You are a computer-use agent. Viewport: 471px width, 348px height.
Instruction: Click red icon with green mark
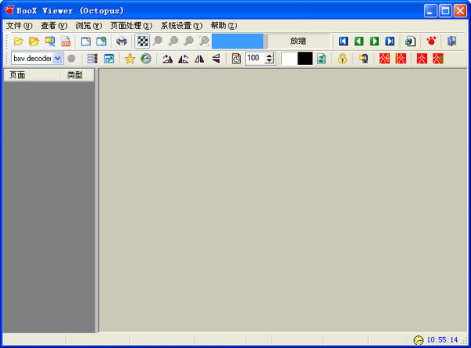click(x=438, y=59)
